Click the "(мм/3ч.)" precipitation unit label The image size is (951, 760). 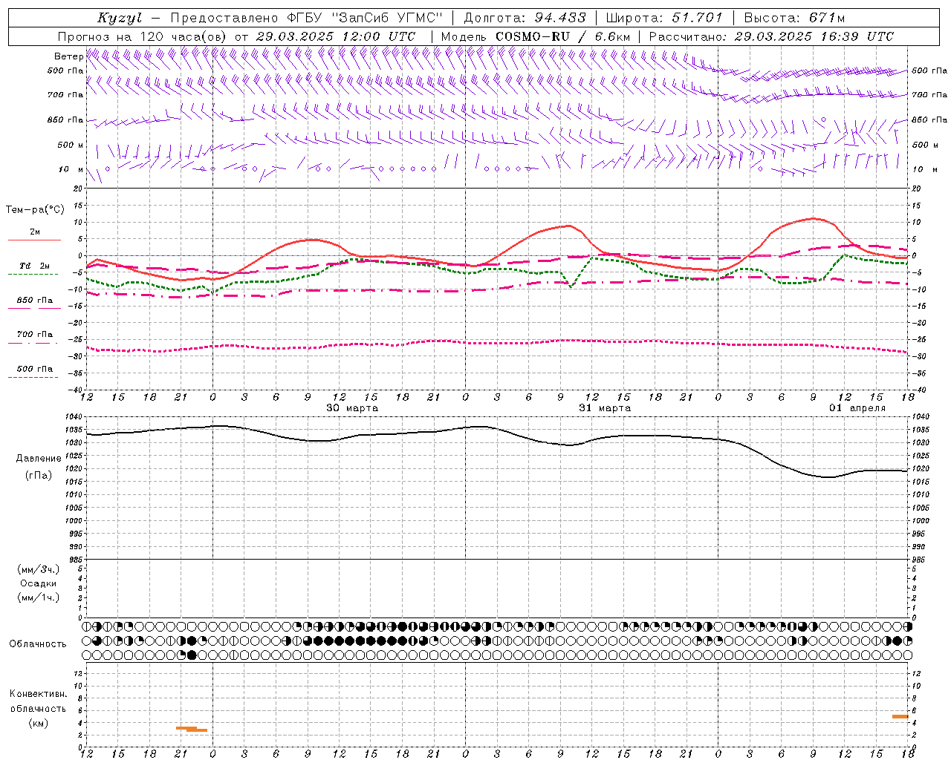39,569
